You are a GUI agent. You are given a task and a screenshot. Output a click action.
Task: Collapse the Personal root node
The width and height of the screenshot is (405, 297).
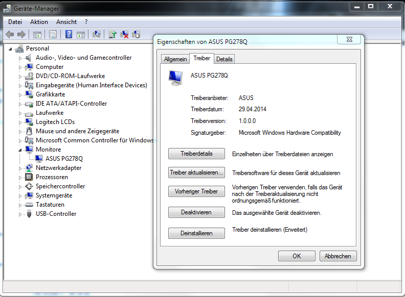(x=10, y=48)
